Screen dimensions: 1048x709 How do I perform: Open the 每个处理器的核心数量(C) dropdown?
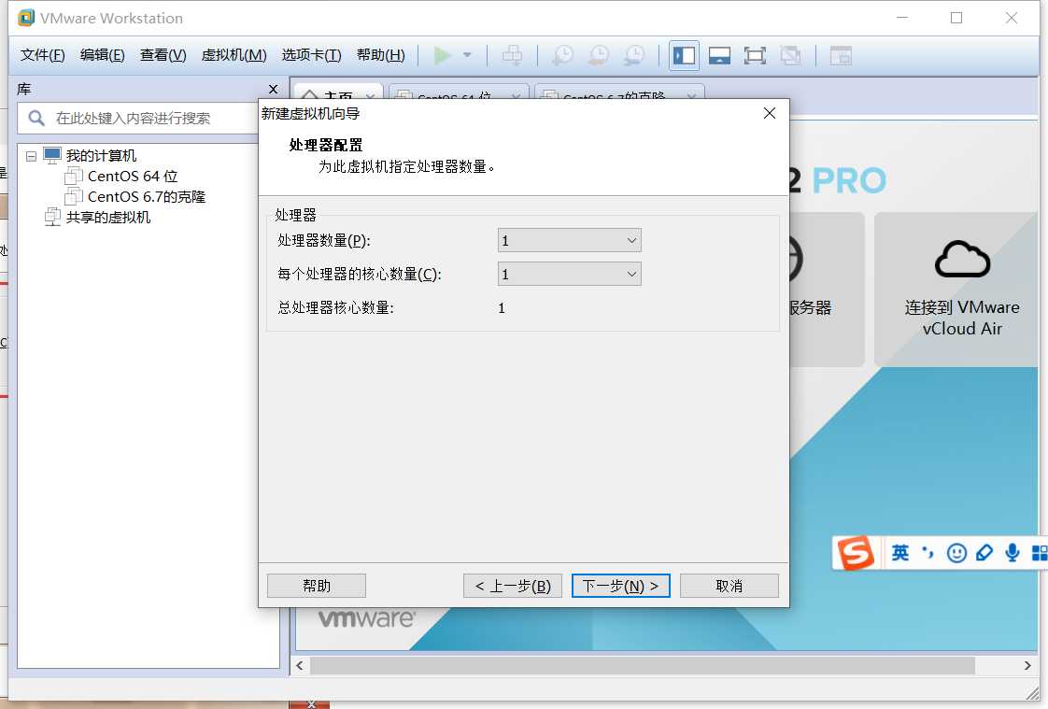[x=570, y=274]
